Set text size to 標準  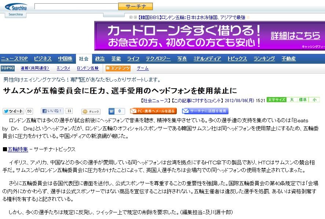coord(303,100)
